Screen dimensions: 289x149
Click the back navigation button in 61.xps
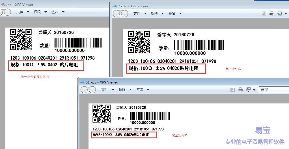84,90
